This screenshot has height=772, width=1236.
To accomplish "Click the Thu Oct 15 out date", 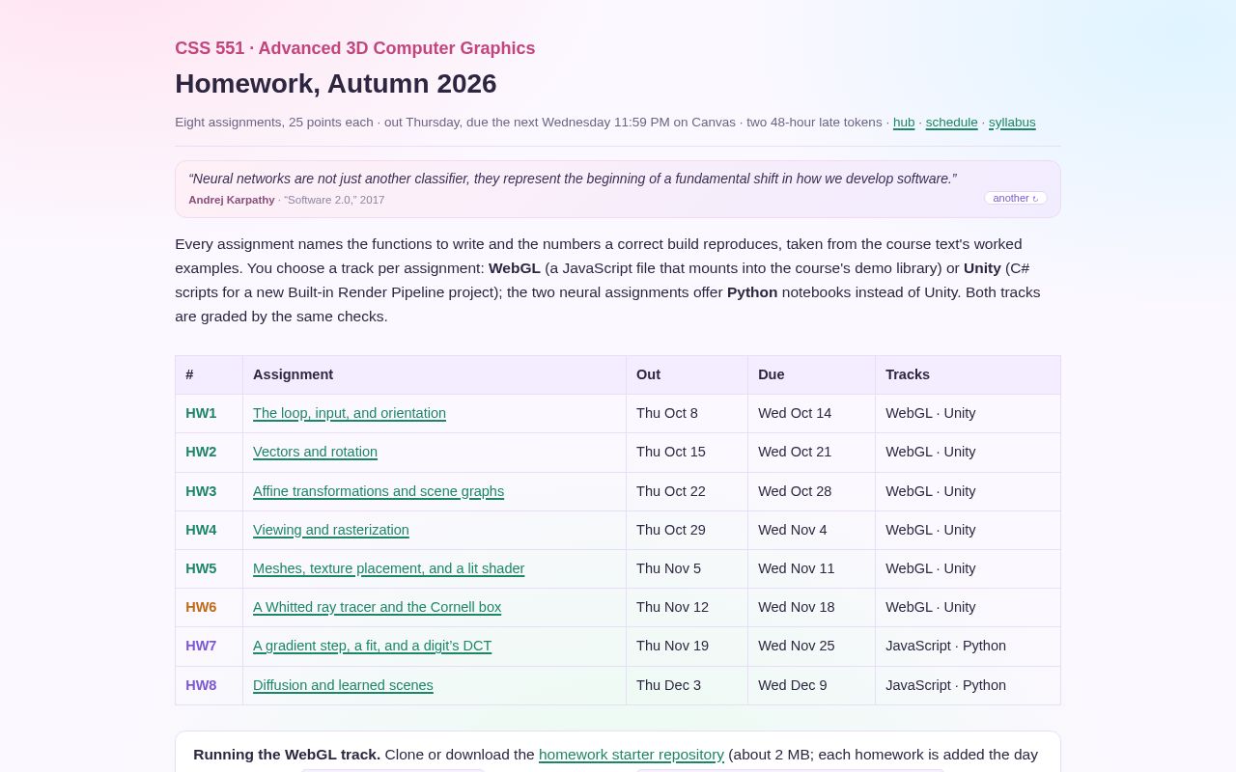I will pyautogui.click(x=671, y=452).
